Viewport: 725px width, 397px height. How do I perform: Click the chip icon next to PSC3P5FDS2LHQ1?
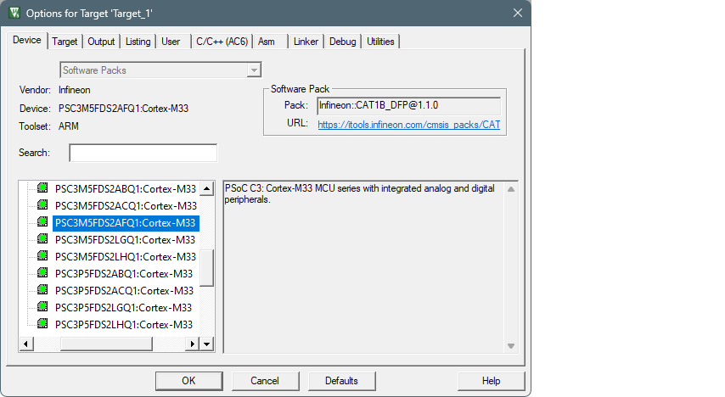point(43,324)
